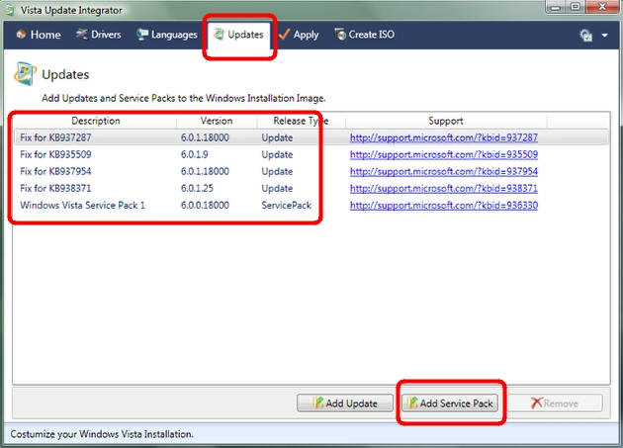This screenshot has width=623, height=448.
Task: Select the Fix for KB937954 row
Action: pos(311,171)
